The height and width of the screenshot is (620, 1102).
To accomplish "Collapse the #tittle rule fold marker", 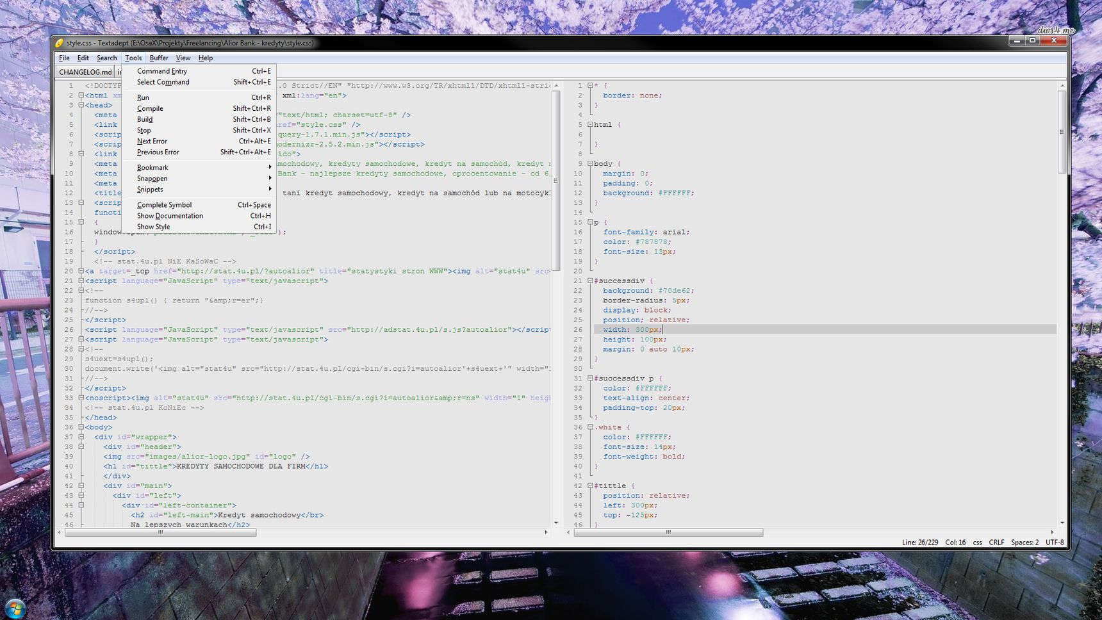I will [590, 485].
